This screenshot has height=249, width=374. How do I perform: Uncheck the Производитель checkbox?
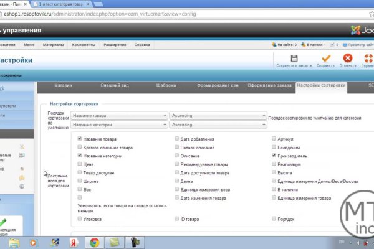[274, 156]
